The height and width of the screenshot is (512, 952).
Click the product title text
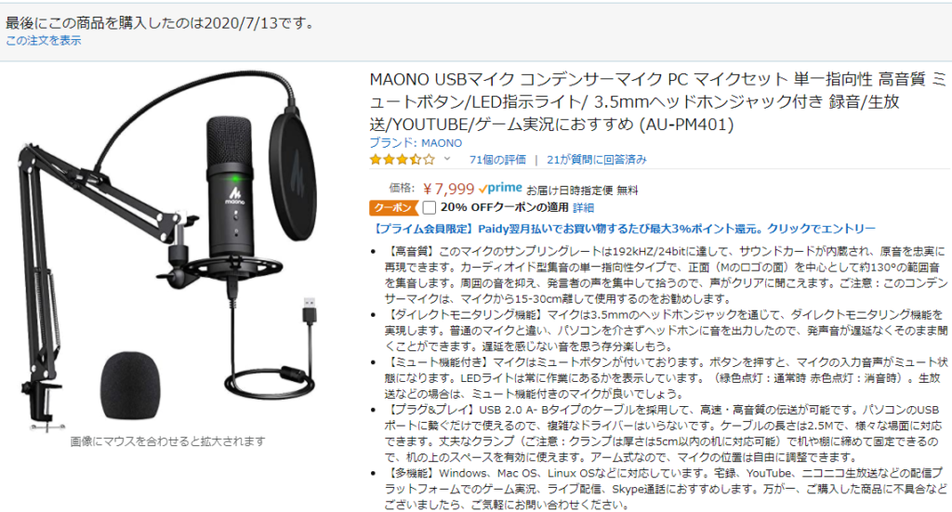(658, 101)
